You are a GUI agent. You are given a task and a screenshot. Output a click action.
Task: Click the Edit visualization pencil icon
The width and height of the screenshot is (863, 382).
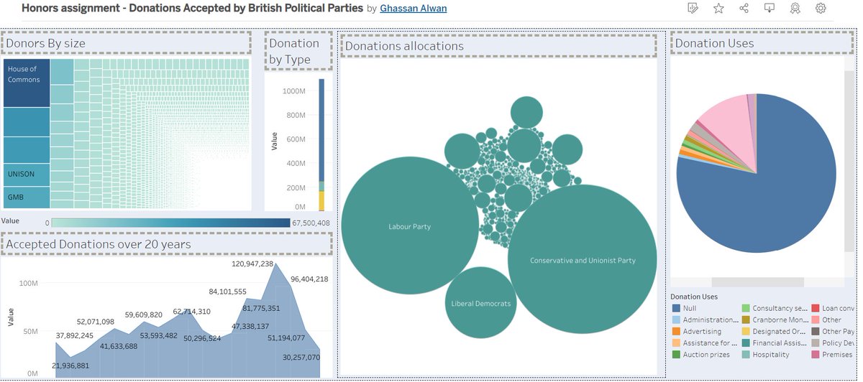(693, 9)
